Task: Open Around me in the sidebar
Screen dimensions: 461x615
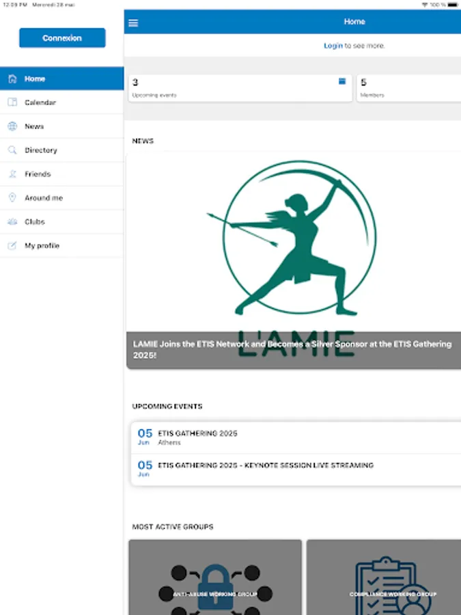Action: (62, 198)
